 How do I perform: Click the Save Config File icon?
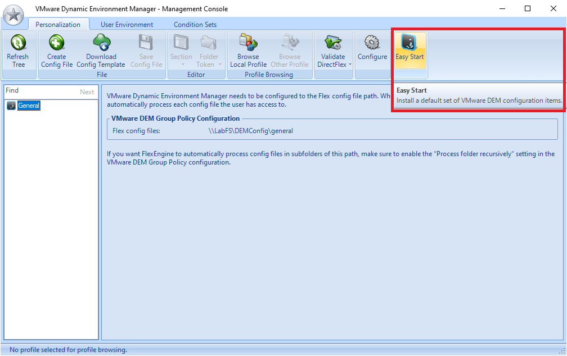click(x=146, y=43)
